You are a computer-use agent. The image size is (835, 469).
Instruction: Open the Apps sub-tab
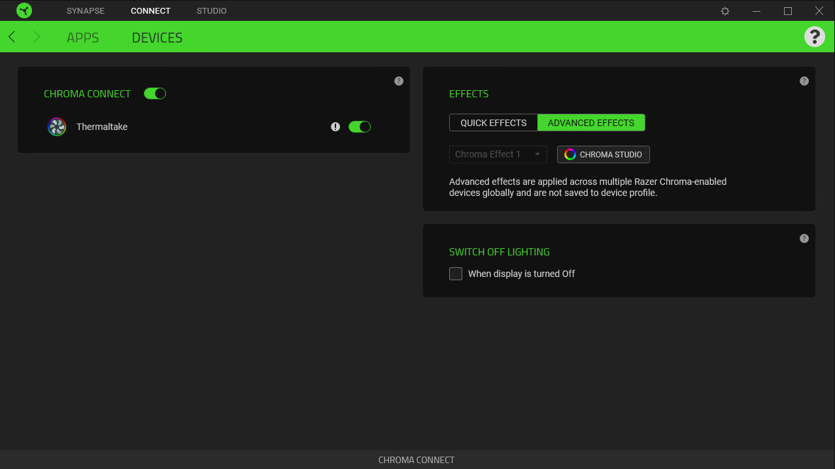[x=83, y=38]
